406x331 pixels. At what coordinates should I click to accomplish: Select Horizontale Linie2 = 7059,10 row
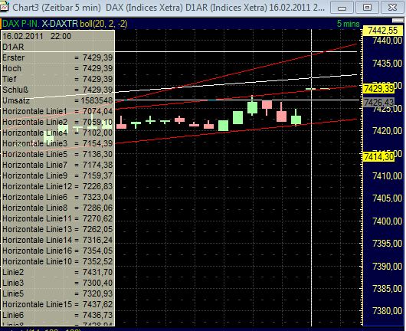tap(57, 122)
